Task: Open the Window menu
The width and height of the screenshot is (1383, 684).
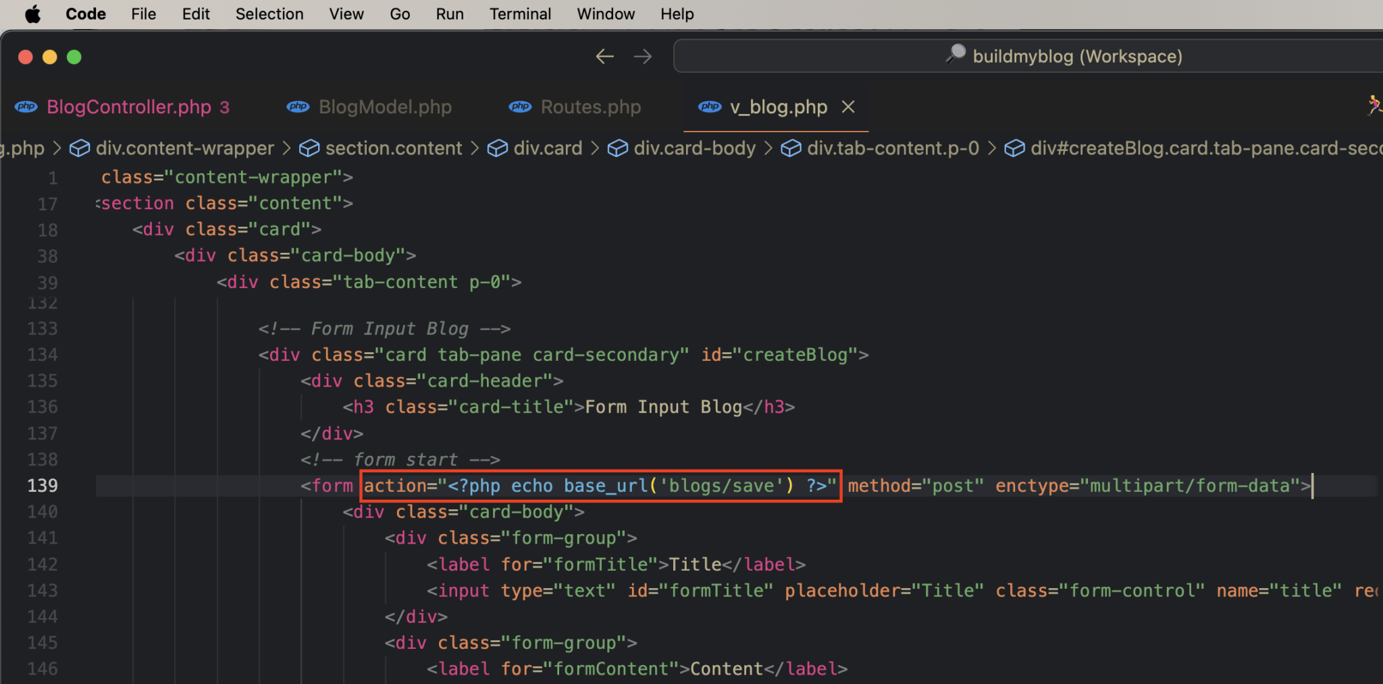Action: tap(606, 14)
